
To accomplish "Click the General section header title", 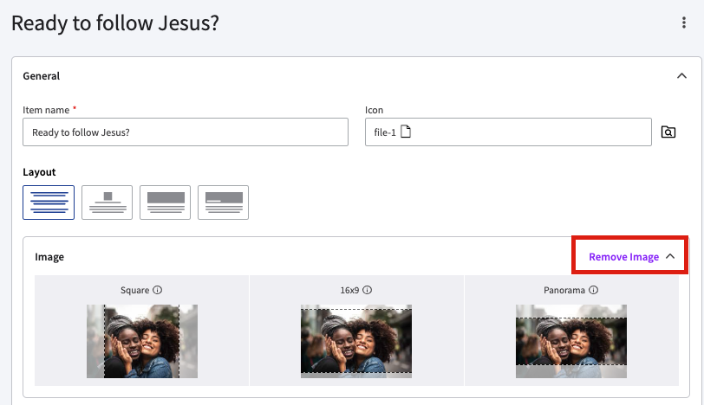I will click(x=41, y=76).
